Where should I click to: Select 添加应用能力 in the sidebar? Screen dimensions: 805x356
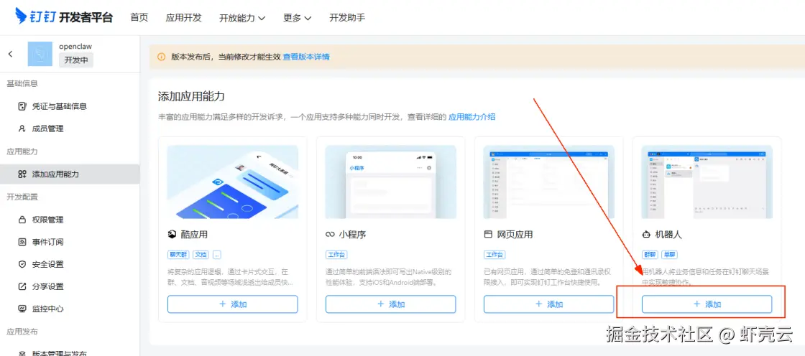70,174
